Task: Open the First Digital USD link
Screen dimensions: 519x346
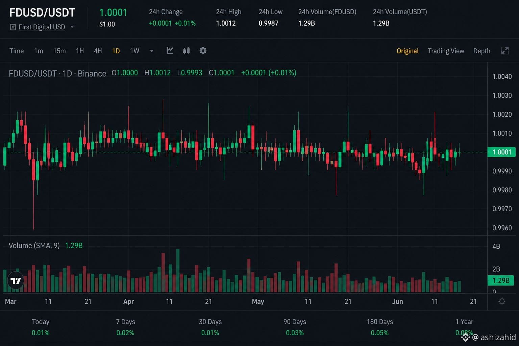Action: pos(42,27)
